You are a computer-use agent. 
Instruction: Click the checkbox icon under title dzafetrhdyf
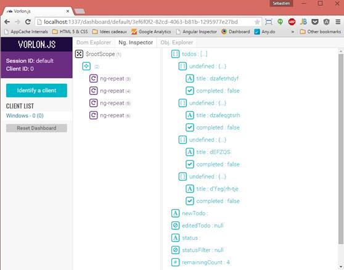point(190,91)
